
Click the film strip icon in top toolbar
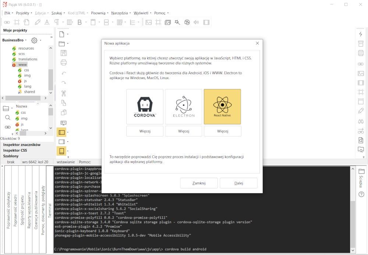tap(206, 22)
